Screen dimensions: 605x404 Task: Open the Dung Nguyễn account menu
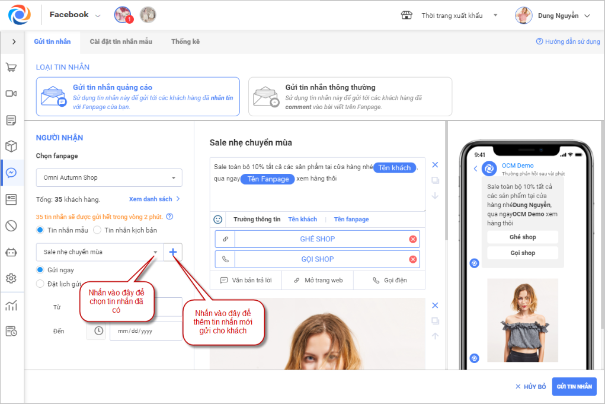(552, 15)
